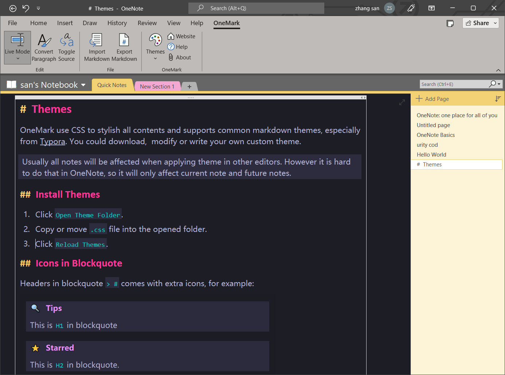
Task: Open the Help ribbon tab
Action: click(x=197, y=23)
